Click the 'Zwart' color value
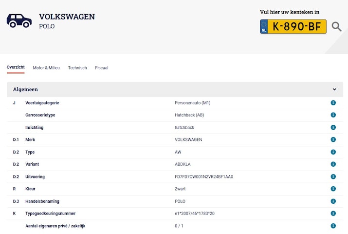The height and width of the screenshot is (234, 348). click(180, 189)
